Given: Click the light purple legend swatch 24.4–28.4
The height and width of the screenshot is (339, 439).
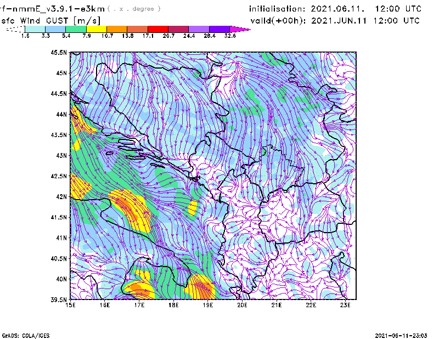Looking at the screenshot, I should 199,29.
